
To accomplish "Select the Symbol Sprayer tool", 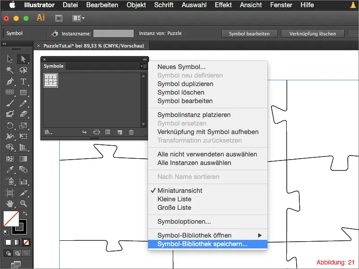I will [x=10, y=181].
